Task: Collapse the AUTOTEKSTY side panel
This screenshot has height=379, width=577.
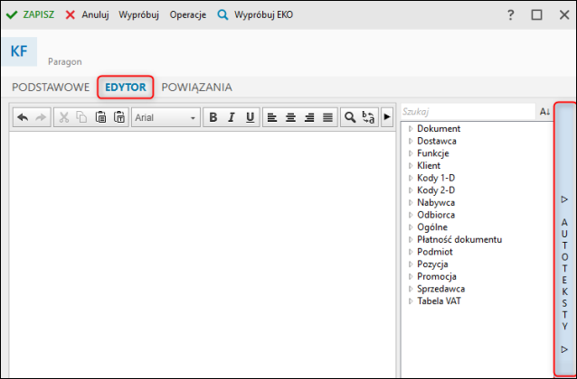Action: click(x=564, y=239)
